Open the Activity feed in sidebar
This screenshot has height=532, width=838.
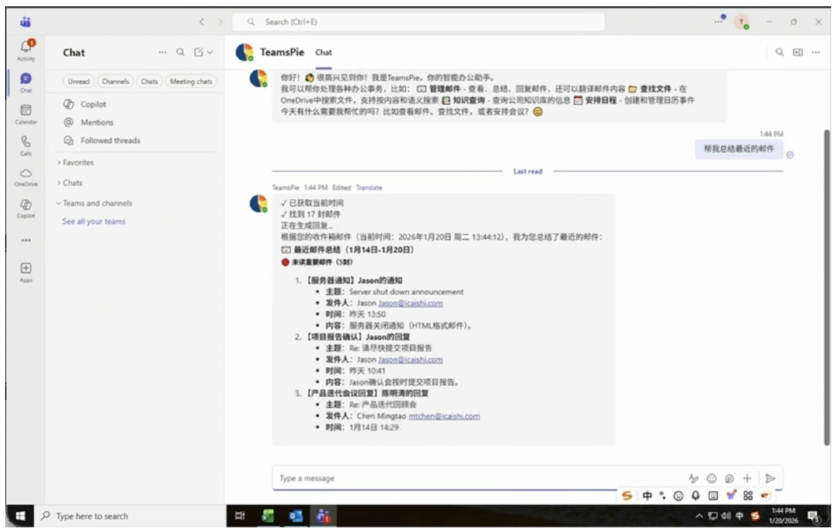26,49
